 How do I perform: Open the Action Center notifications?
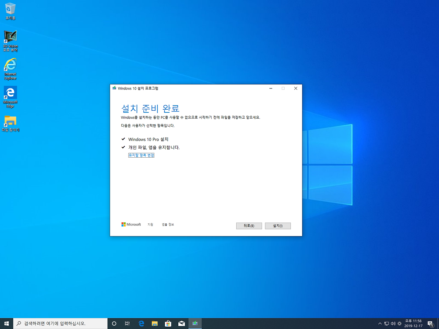431,324
